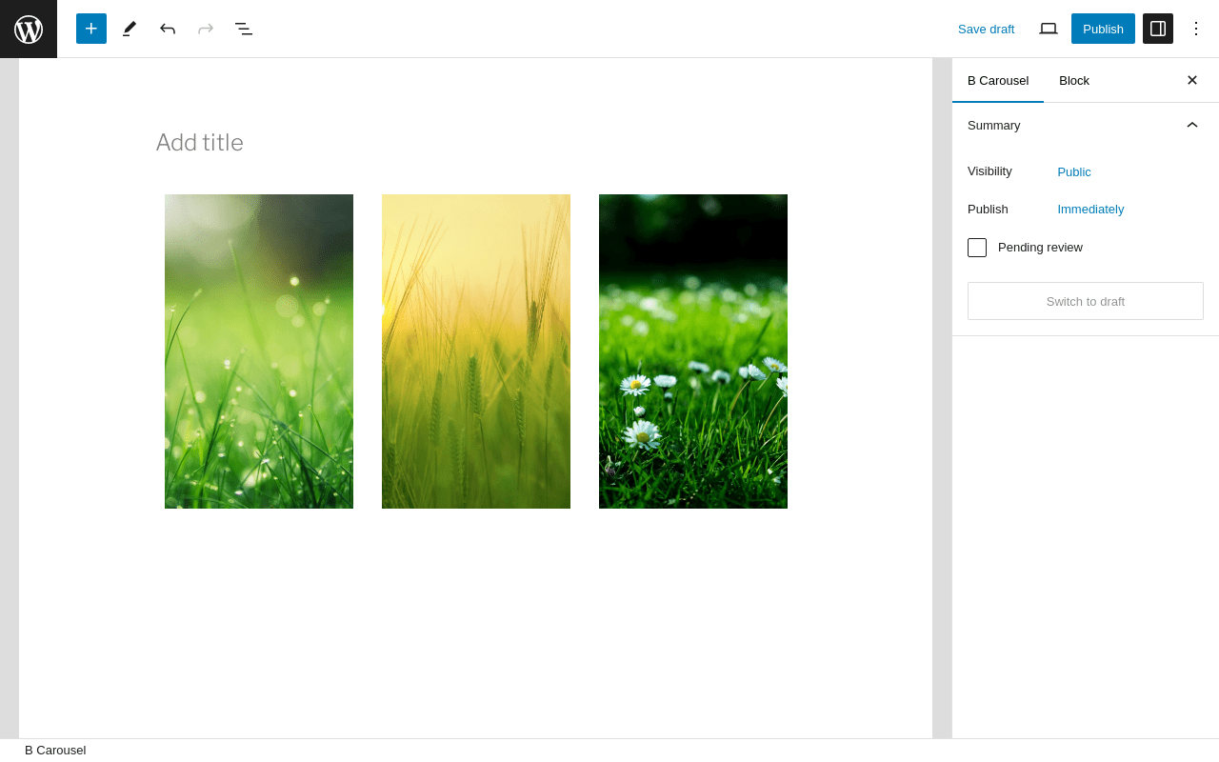Publish the post

[1103, 29]
